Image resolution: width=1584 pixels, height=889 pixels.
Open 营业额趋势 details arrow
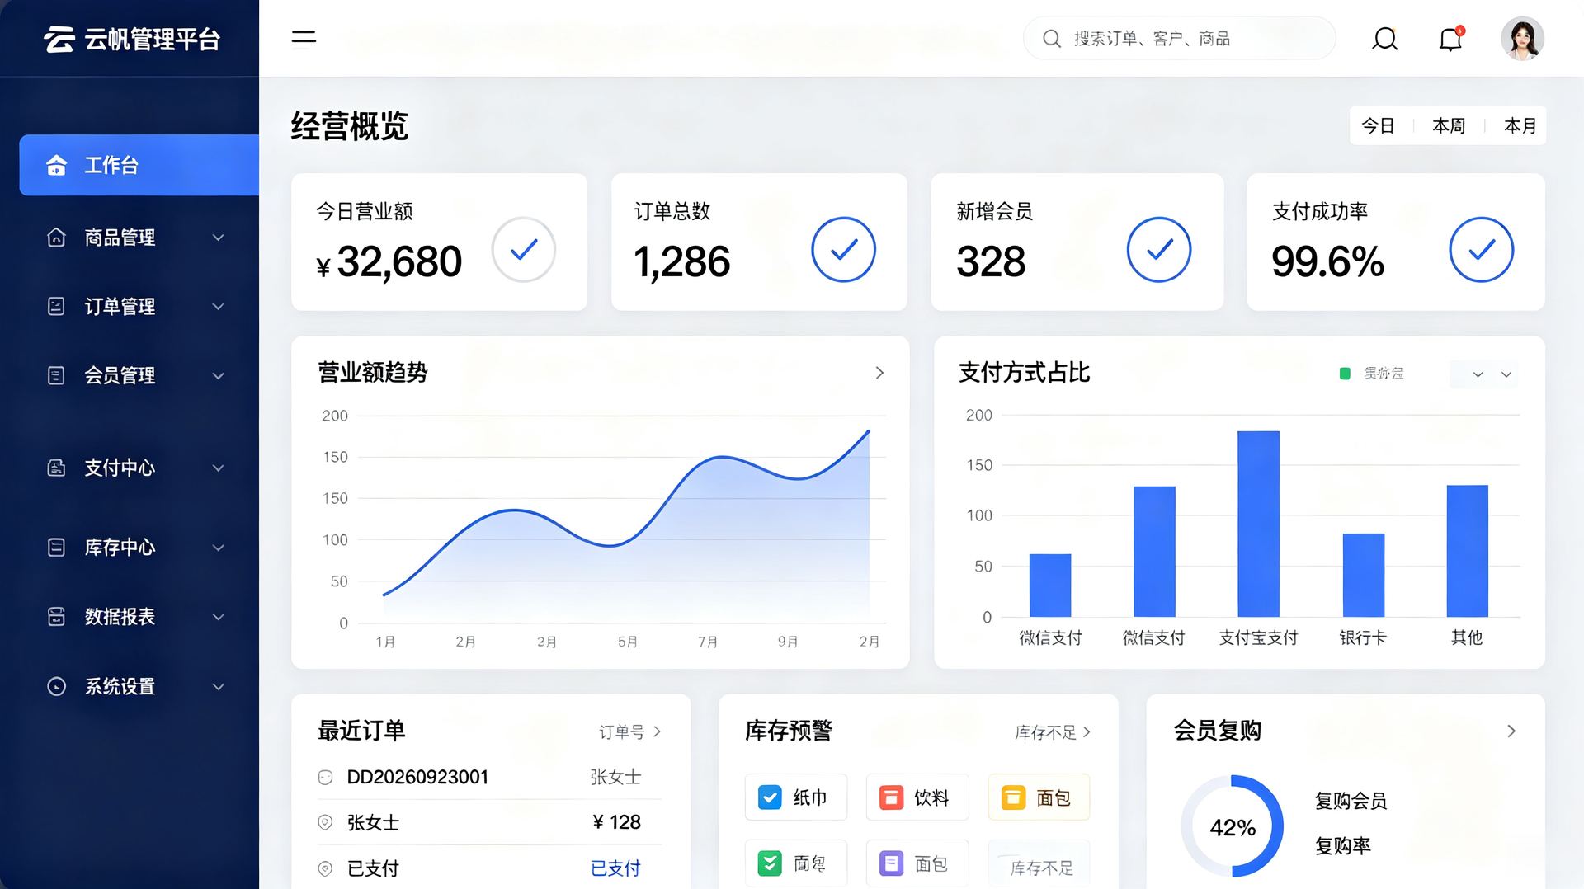pyautogui.click(x=879, y=373)
